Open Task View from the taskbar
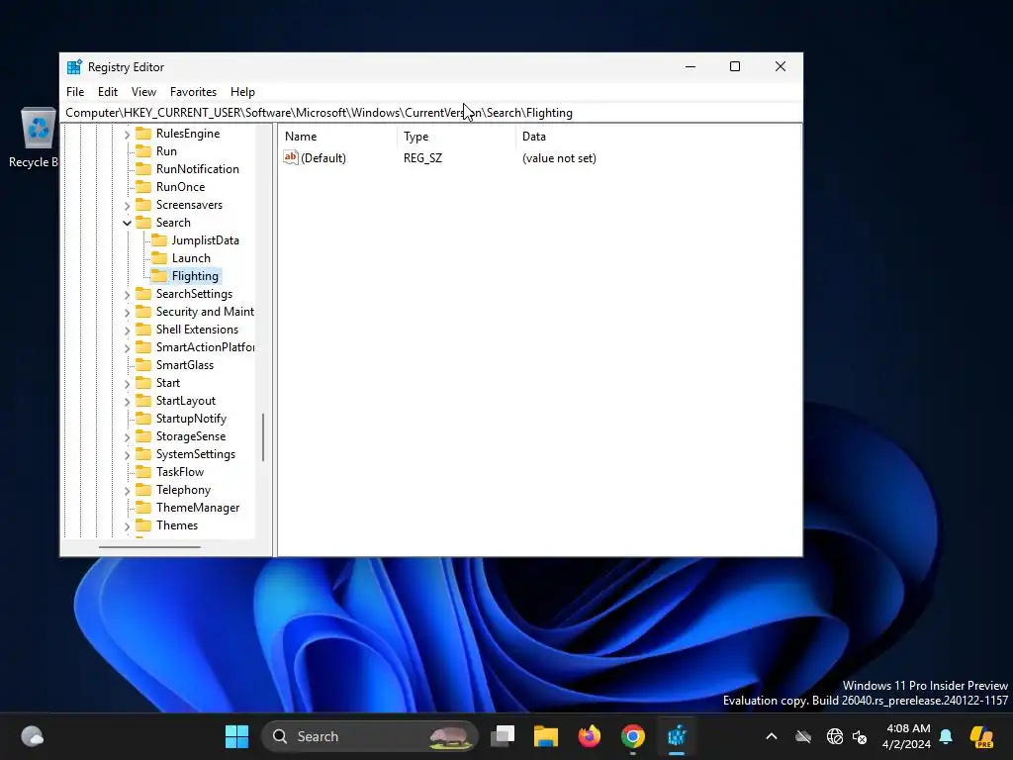The image size is (1013, 760). tap(503, 736)
